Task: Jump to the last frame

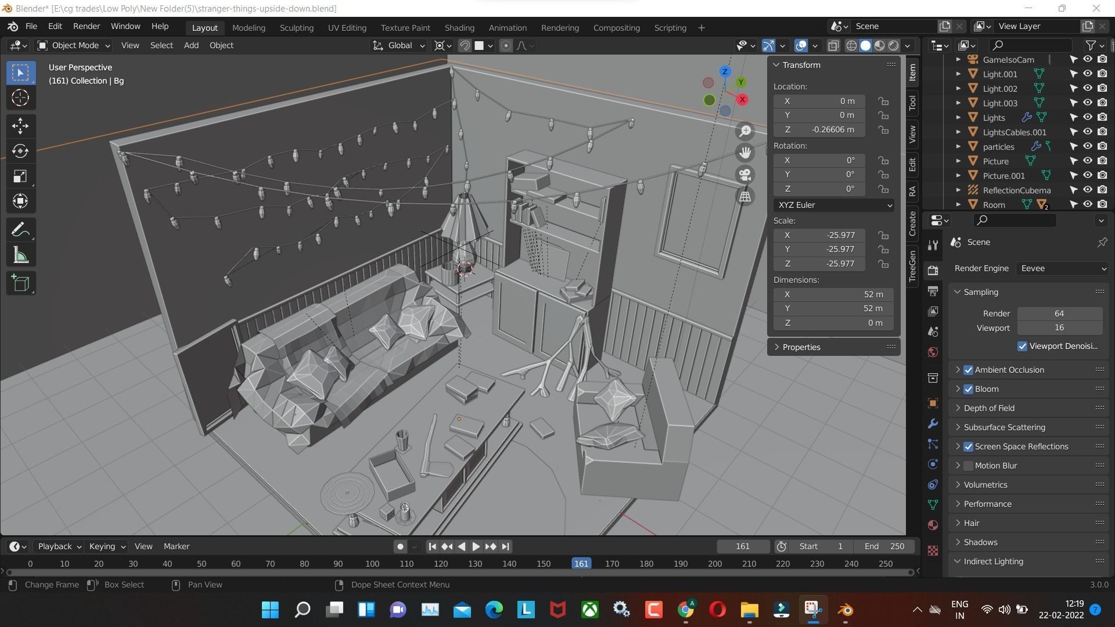Action: [505, 546]
